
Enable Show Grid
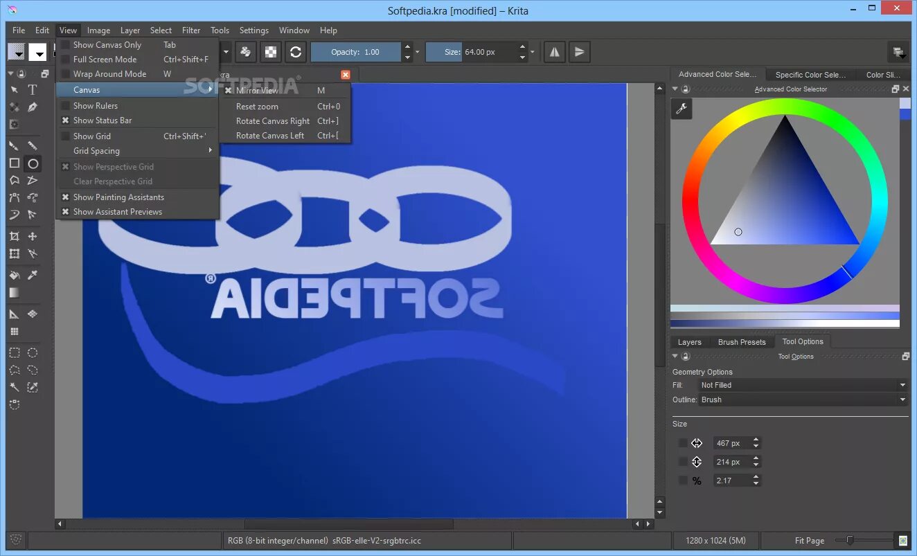(x=137, y=136)
